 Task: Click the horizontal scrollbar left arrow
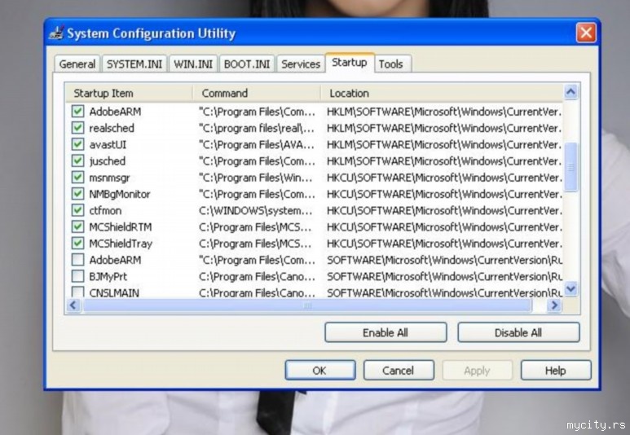tap(73, 305)
